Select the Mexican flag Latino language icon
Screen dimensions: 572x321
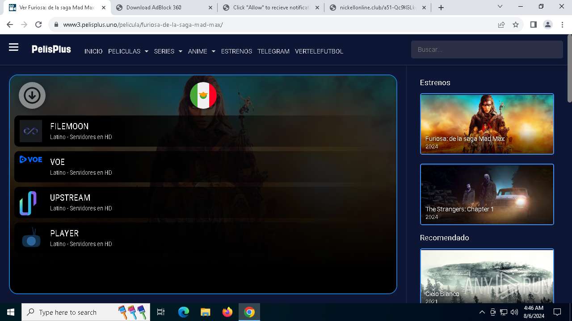coord(203,95)
